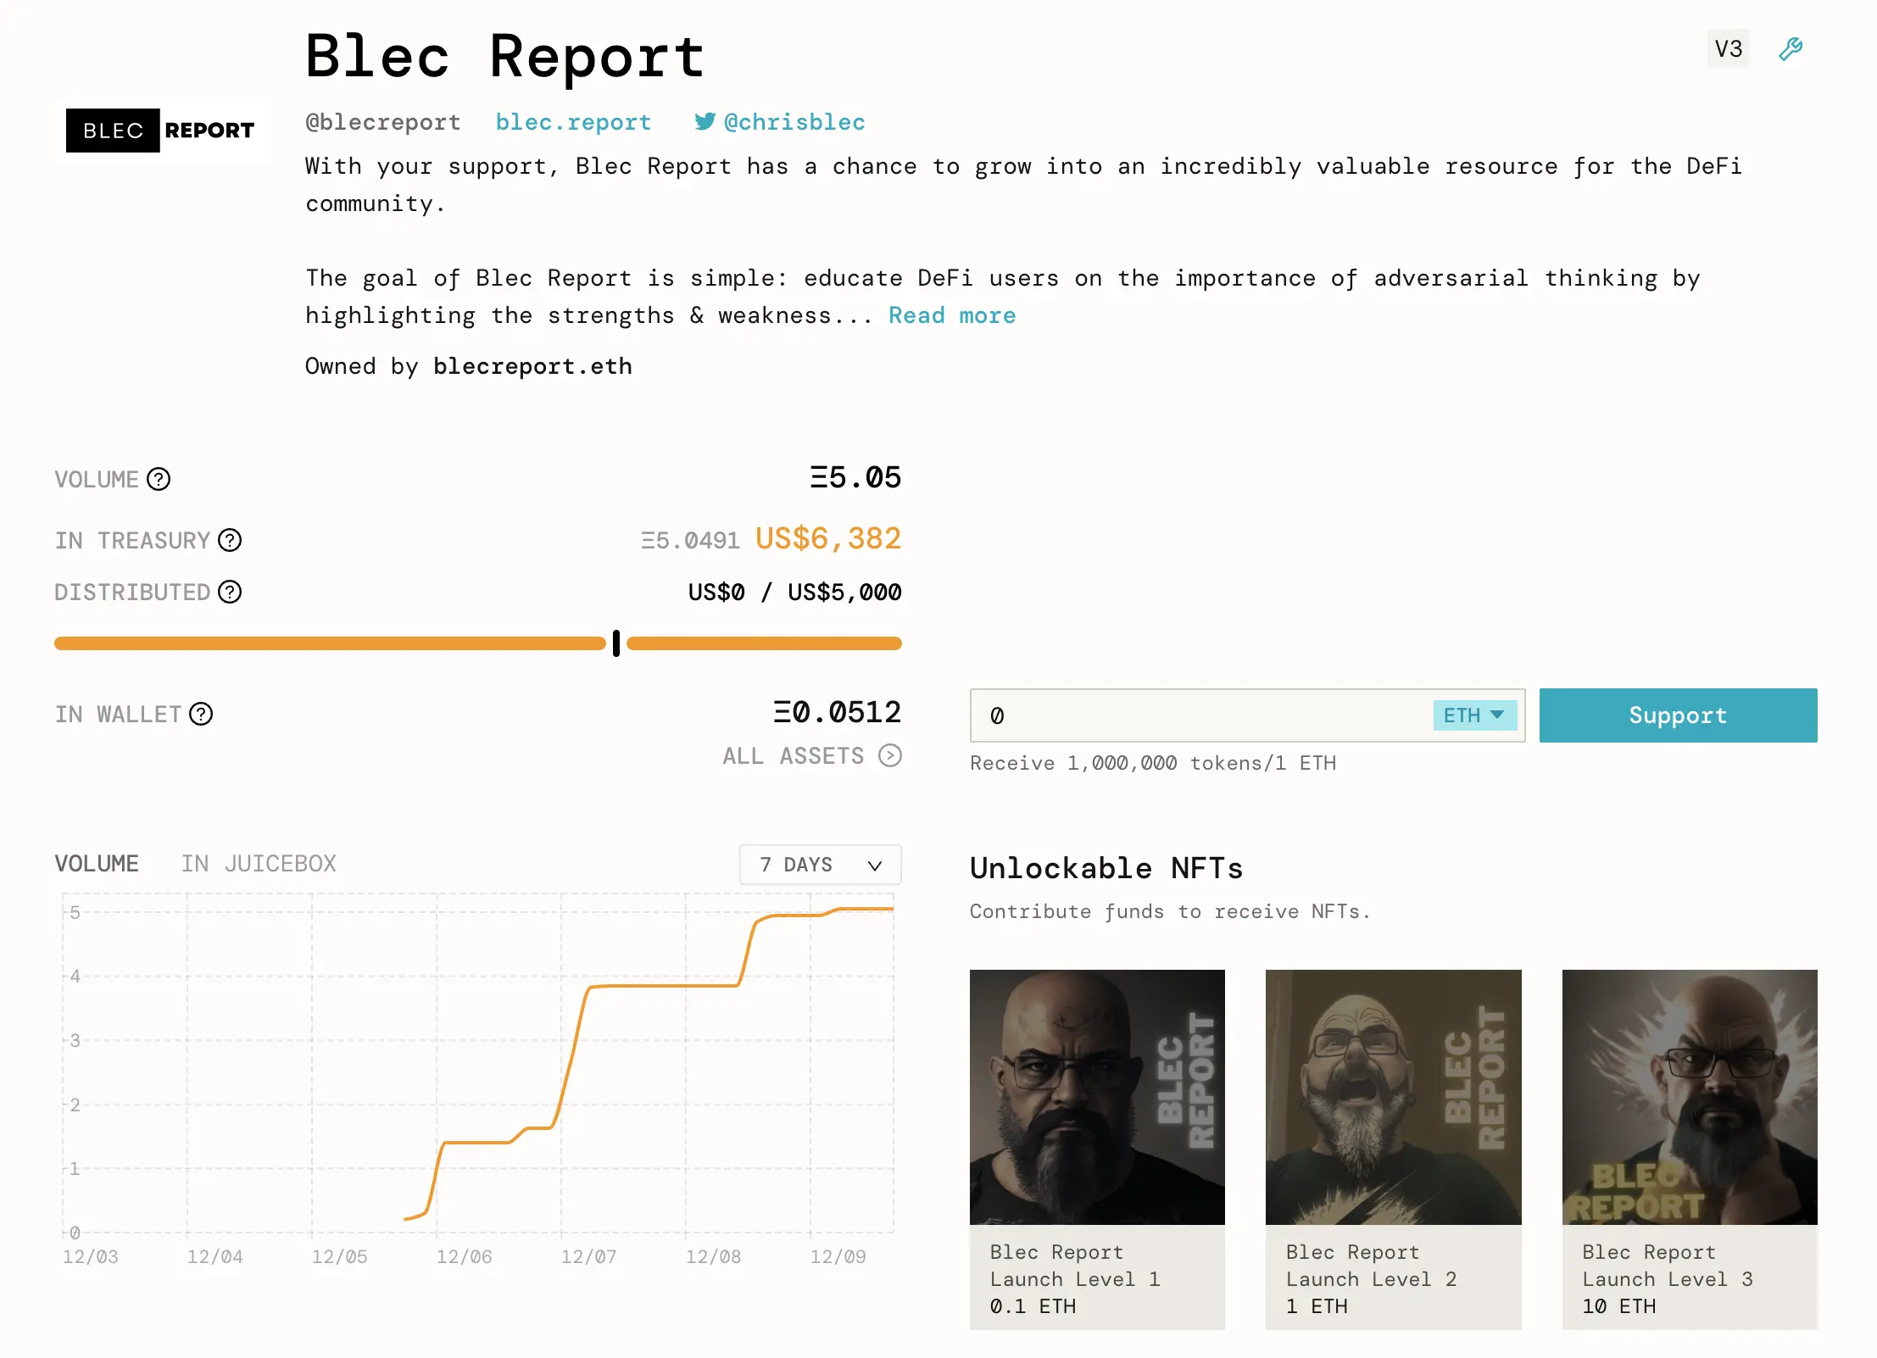Click the Blec Report Launch Level 2 NFT thumbnail
1877x1358 pixels.
1393,1096
